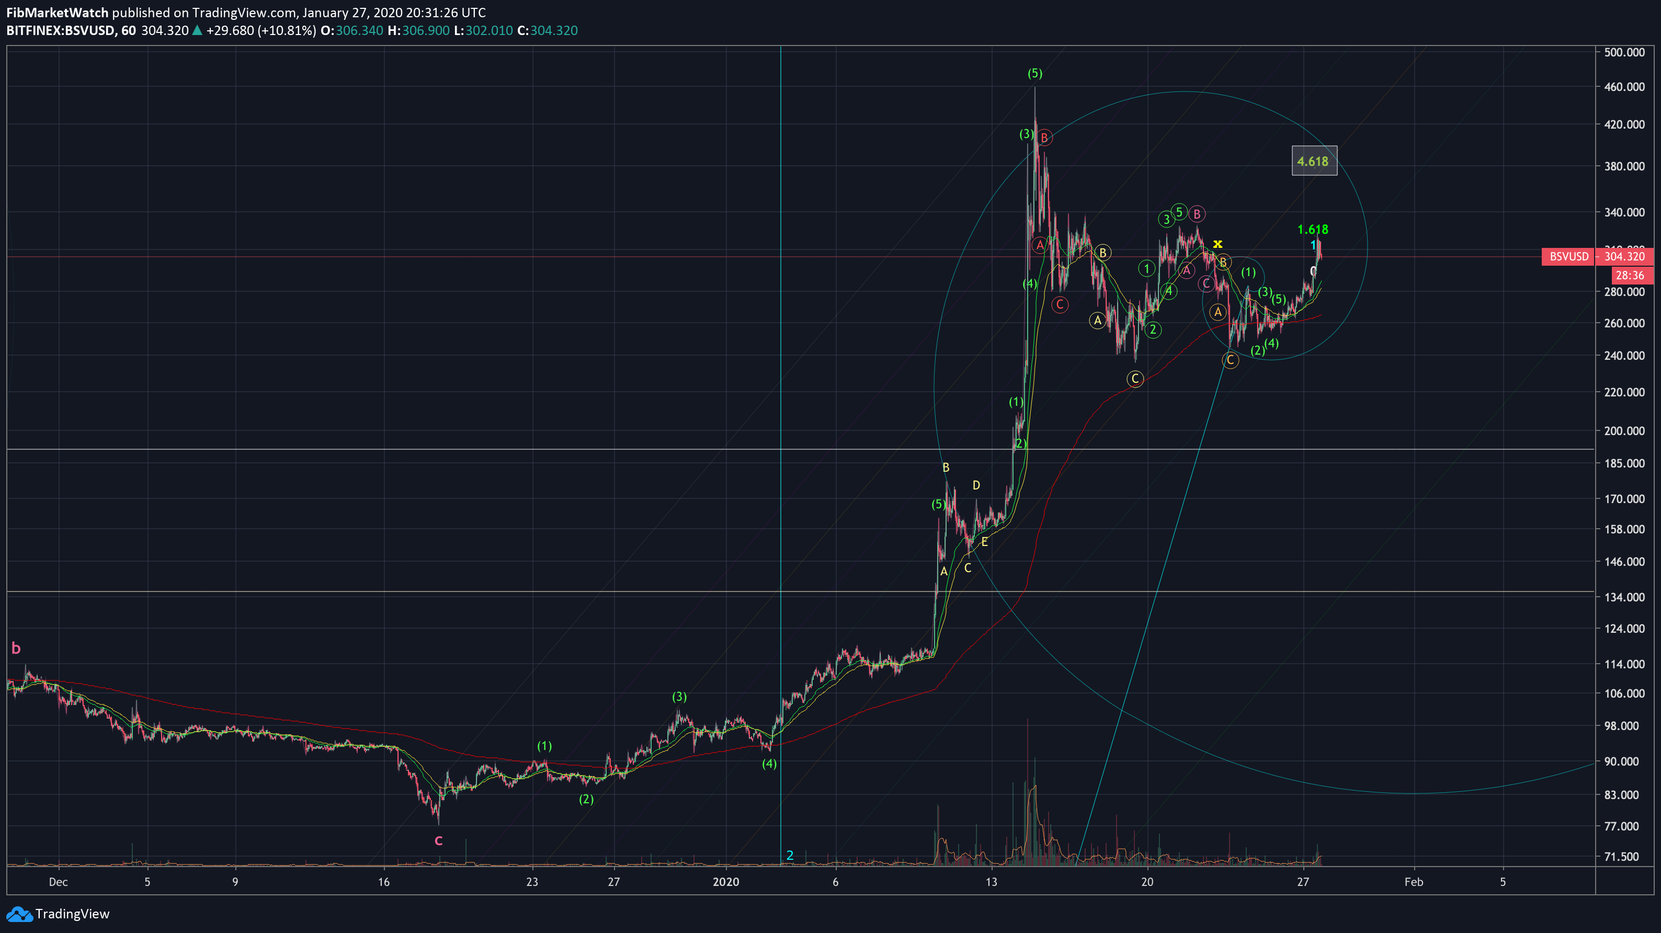
Task: Select the green circled 5 wave label
Action: [x=1179, y=211]
